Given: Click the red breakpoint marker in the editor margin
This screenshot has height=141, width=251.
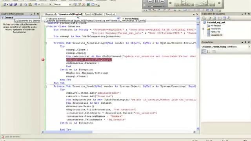Looking at the screenshot, I should [43, 60].
